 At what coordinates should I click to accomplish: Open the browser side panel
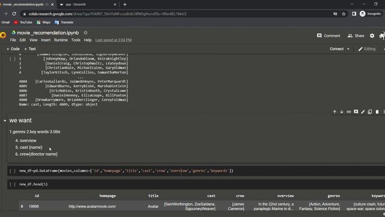click(x=354, y=14)
